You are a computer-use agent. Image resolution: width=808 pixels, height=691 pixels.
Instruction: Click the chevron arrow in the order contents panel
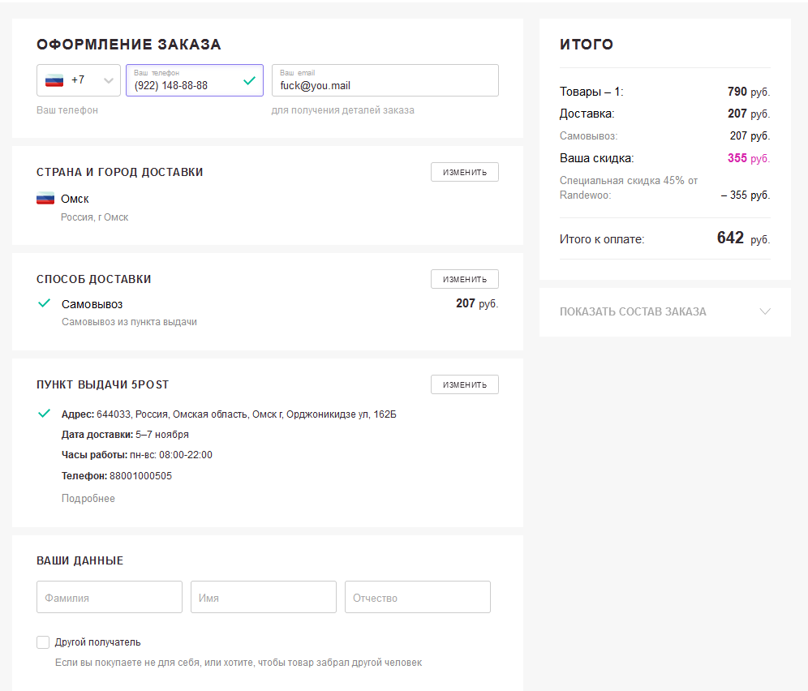[x=764, y=311]
